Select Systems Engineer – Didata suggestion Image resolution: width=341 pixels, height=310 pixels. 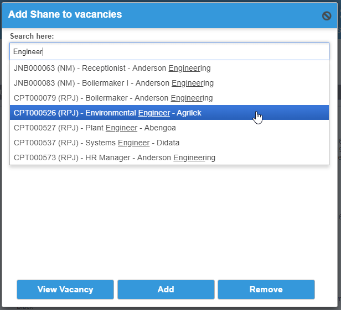tap(169, 143)
